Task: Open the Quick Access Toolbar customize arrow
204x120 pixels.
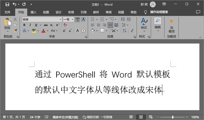Action: [x=31, y=5]
